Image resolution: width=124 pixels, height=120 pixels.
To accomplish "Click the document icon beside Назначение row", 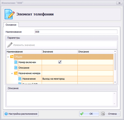I will pos(20,79).
